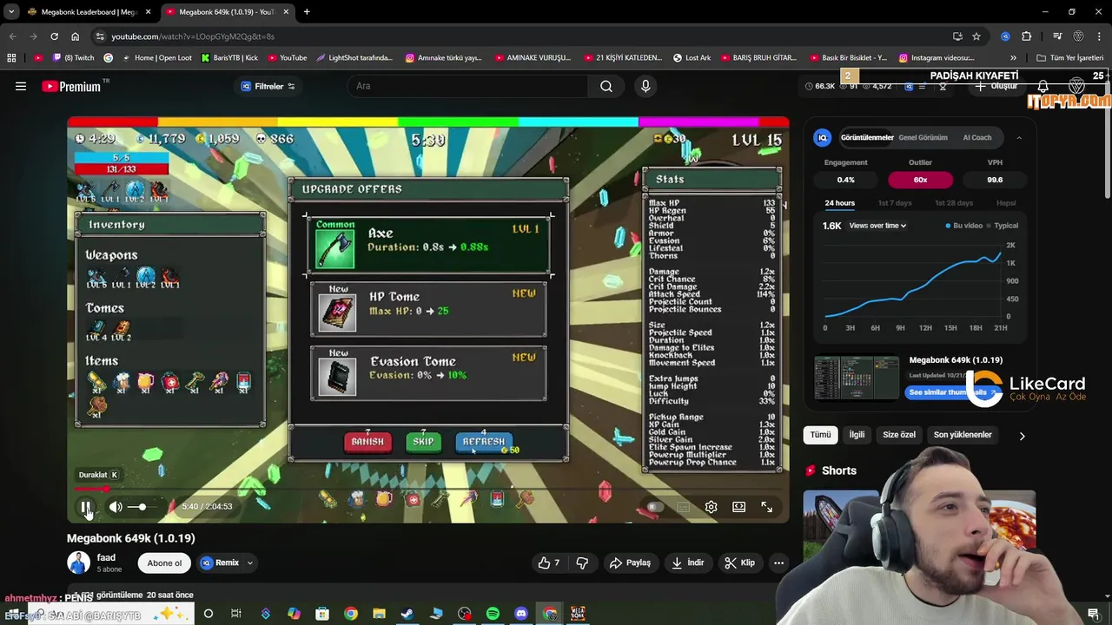The image size is (1112, 625).
Task: Mute the video via the speaker icon
Action: click(116, 507)
